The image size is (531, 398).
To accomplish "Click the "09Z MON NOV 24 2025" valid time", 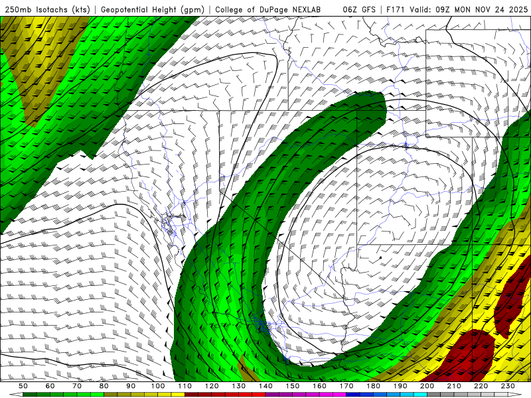I will (482, 9).
